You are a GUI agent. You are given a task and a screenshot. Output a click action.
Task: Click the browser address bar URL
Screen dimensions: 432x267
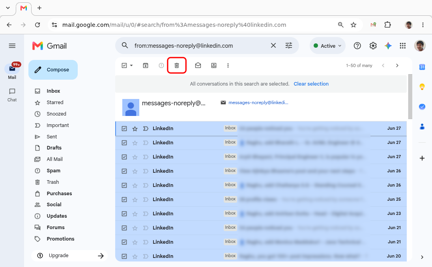click(174, 25)
